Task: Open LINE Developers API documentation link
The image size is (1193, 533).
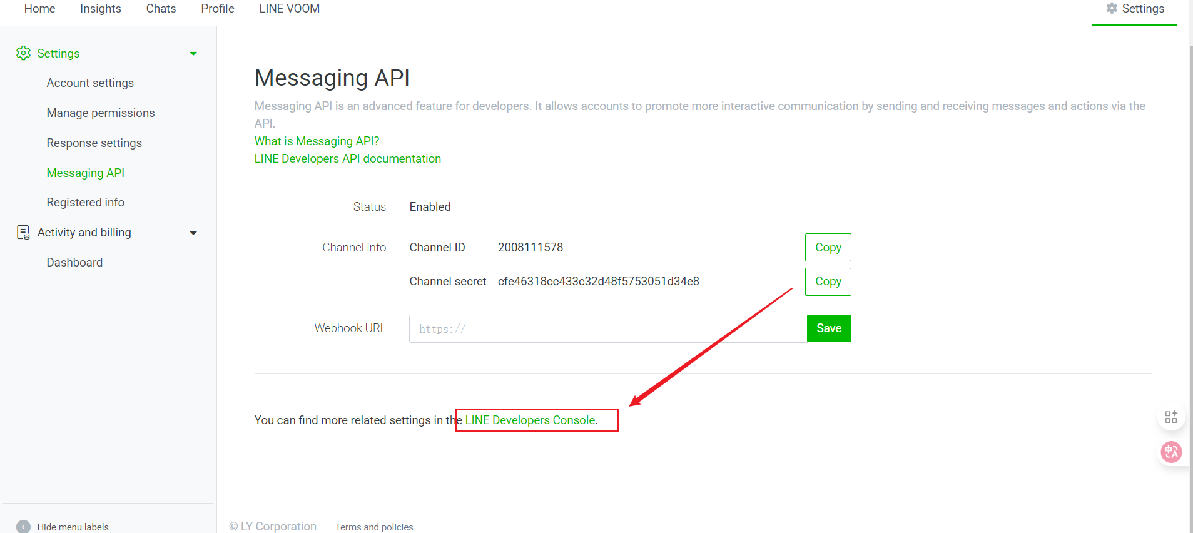Action: click(x=348, y=159)
